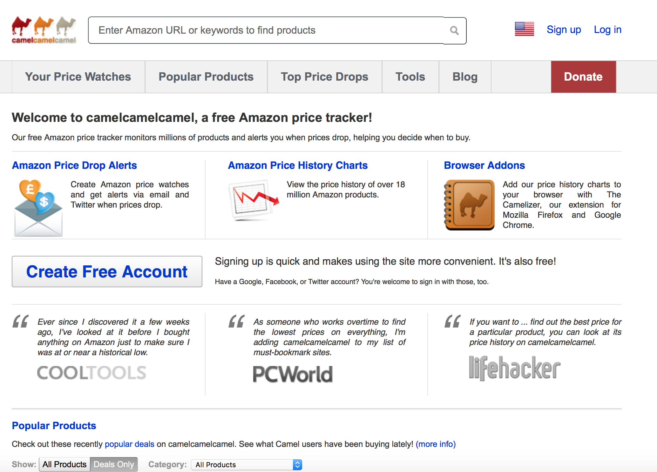Viewport: 657px width, 472px height.
Task: Switch Show filter to Deals Only
Action: 114,464
